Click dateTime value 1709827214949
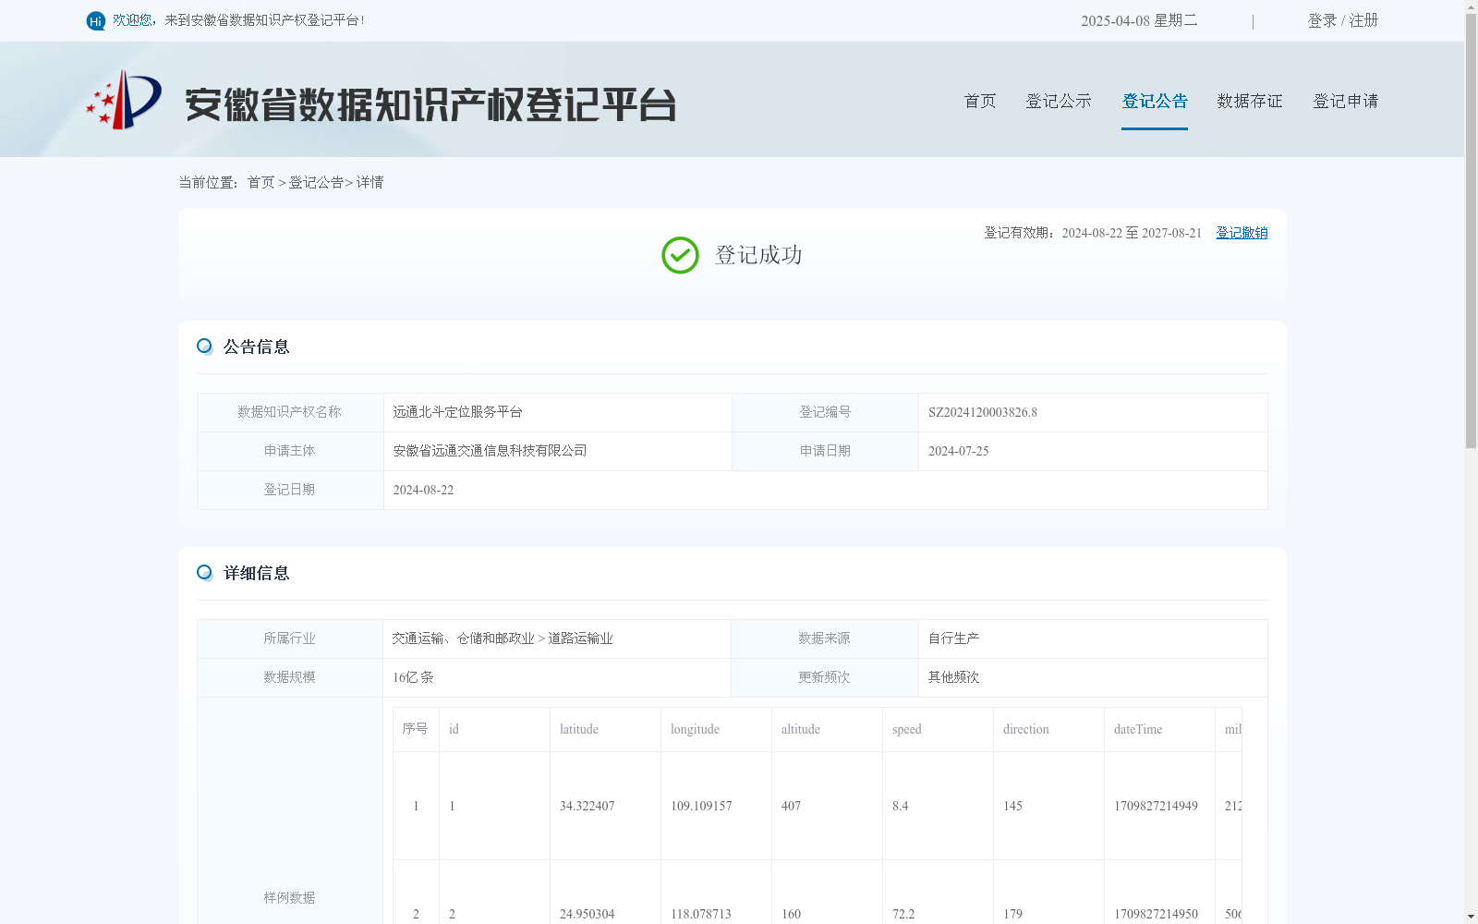The width and height of the screenshot is (1478, 924). [x=1156, y=806]
